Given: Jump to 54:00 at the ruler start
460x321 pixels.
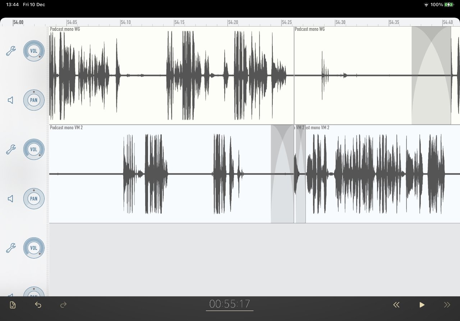Looking at the screenshot, I should pos(18,22).
